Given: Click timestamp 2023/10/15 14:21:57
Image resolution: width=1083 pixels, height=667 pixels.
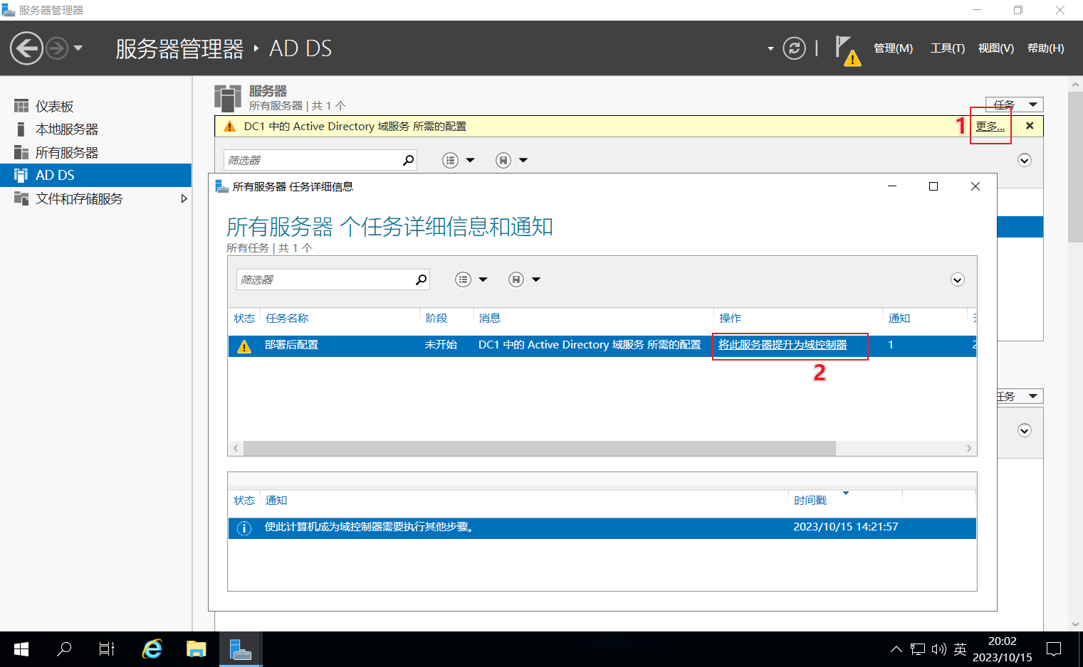Looking at the screenshot, I should point(846,527).
